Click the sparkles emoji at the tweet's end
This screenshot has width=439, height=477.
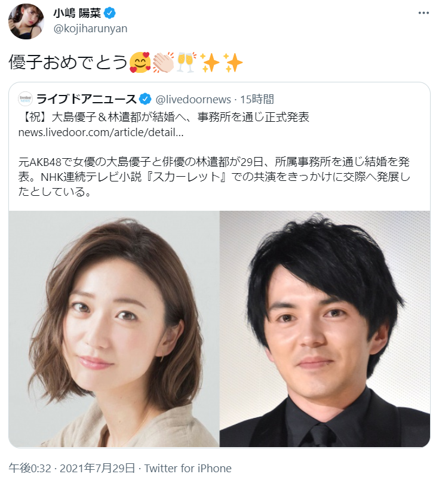click(x=232, y=62)
